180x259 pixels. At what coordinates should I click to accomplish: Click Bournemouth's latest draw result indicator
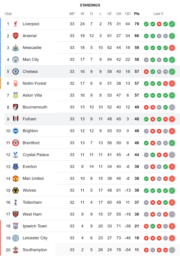coord(172,107)
